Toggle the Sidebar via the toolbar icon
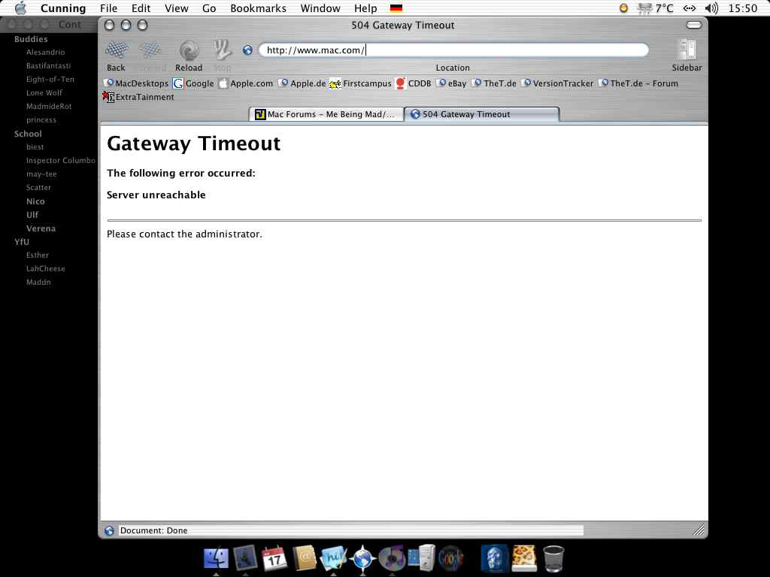The height and width of the screenshot is (577, 770). tap(687, 56)
